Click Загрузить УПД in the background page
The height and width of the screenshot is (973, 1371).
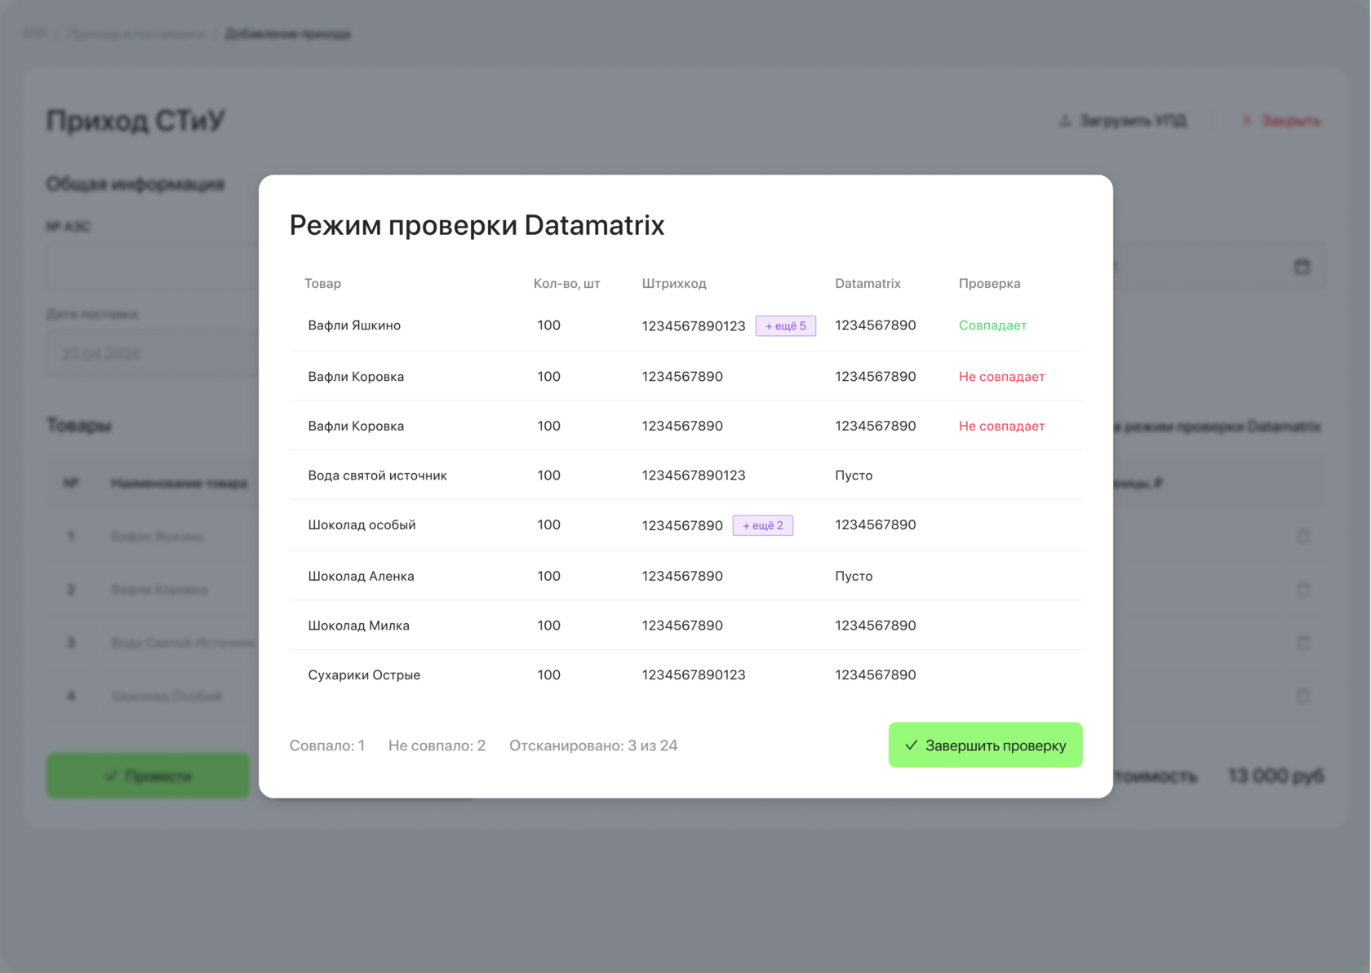[x=1123, y=121]
